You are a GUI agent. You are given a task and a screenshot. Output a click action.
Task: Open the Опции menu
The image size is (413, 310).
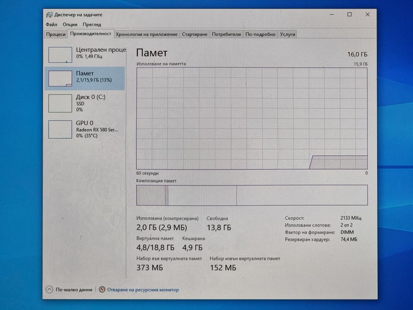coord(70,24)
